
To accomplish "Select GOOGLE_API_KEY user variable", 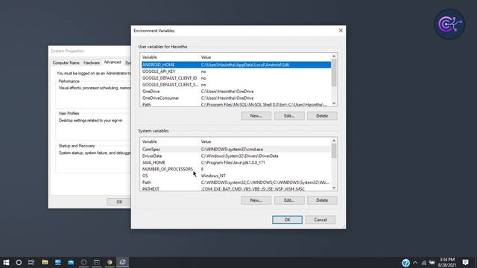I will pyautogui.click(x=236, y=71).
